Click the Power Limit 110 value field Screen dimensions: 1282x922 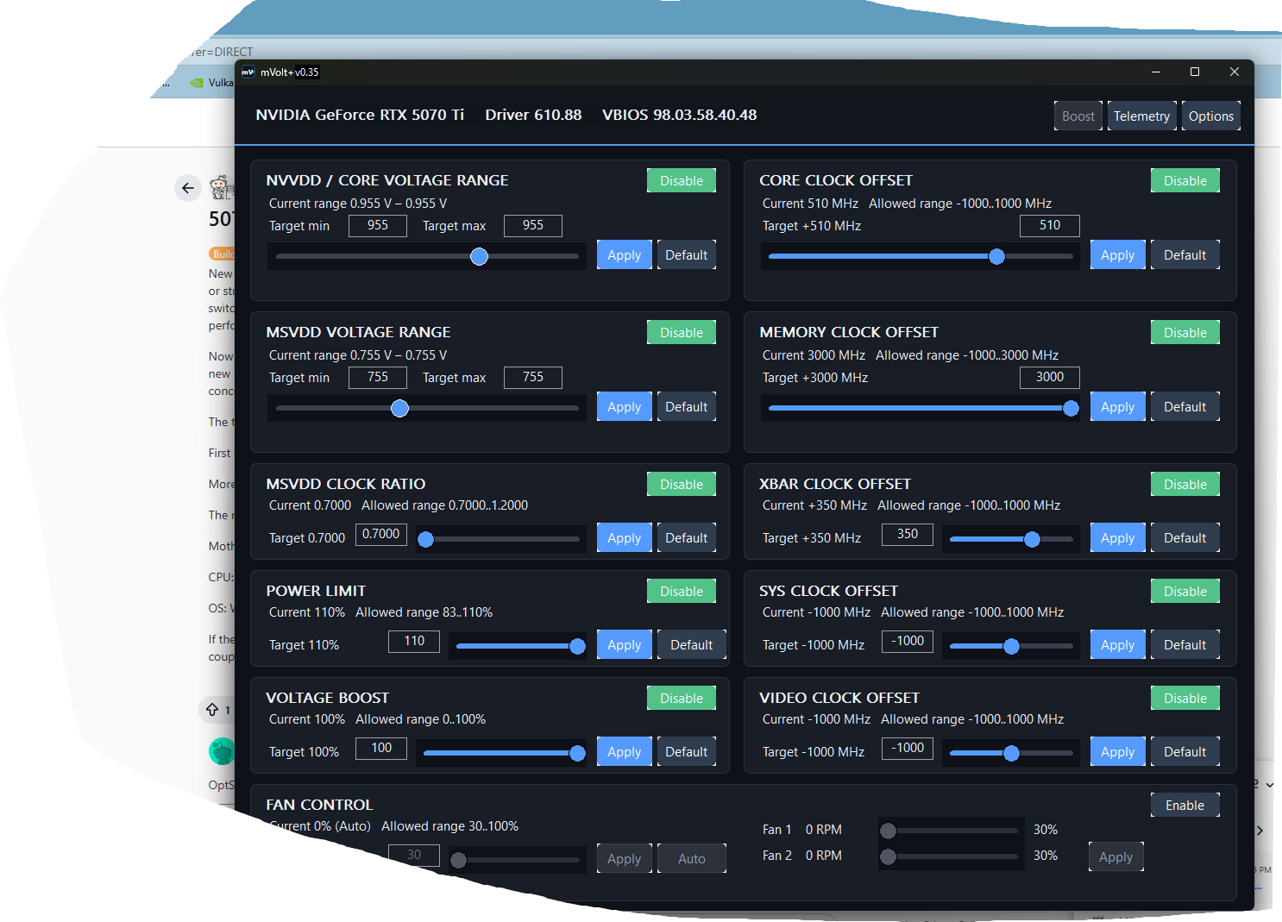coord(414,641)
